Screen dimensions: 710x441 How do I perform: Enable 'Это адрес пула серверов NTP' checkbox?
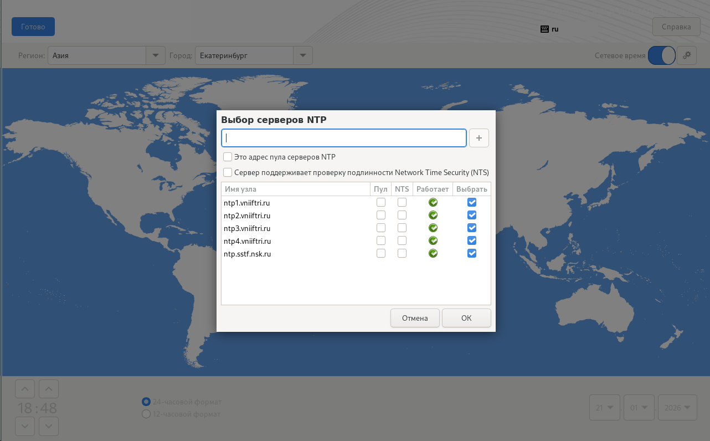click(x=228, y=157)
